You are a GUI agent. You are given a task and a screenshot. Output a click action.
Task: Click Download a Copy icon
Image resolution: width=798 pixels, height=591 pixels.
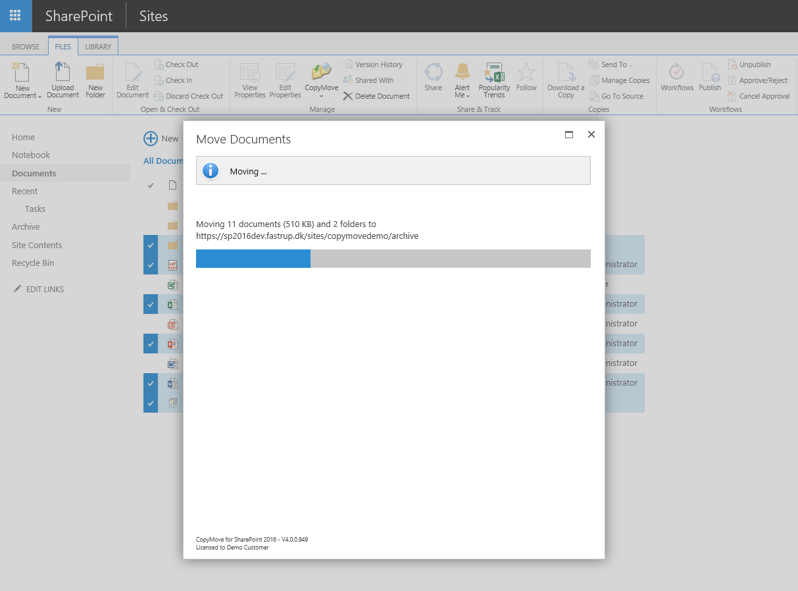click(566, 72)
